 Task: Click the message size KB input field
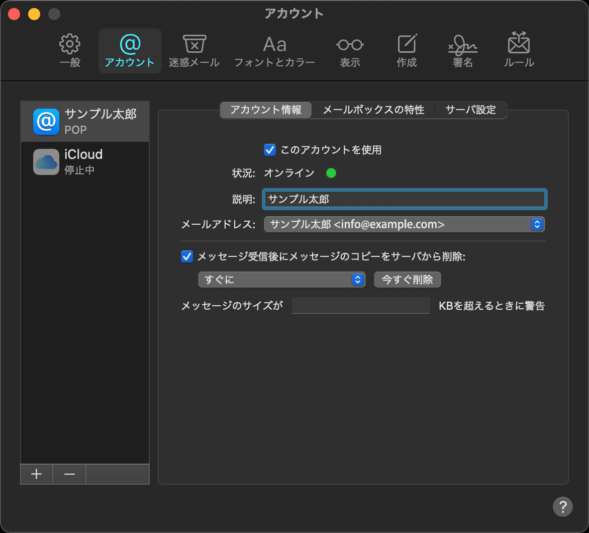coord(360,306)
